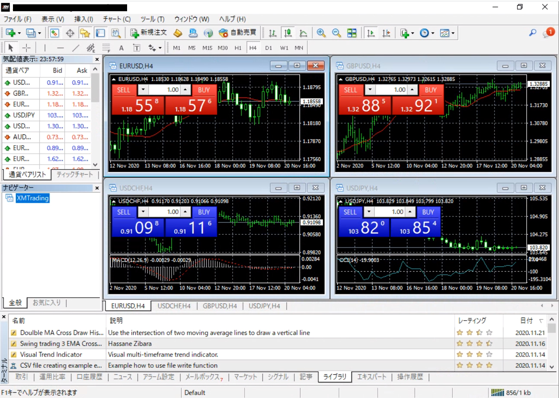Toggle the Market Watch window icon

[54, 33]
